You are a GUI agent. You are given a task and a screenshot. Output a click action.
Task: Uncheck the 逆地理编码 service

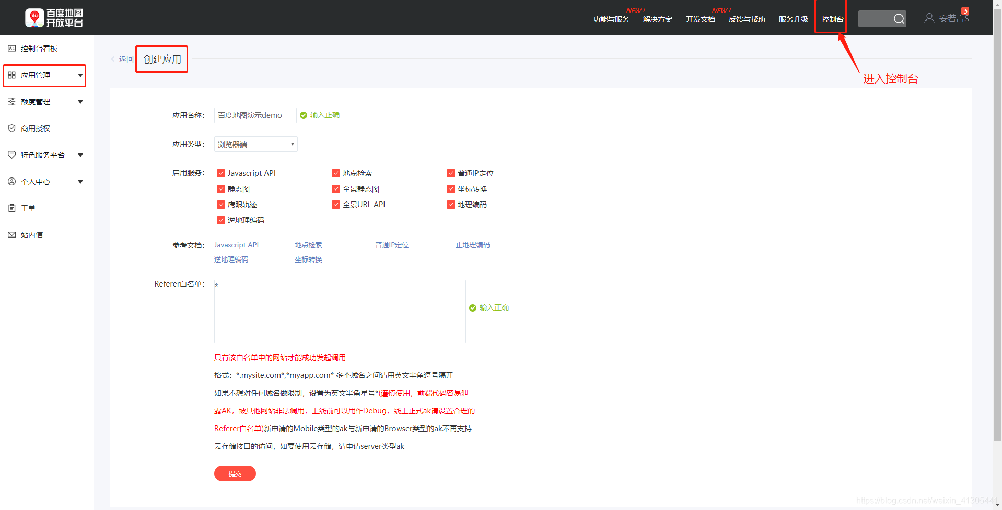tap(221, 220)
